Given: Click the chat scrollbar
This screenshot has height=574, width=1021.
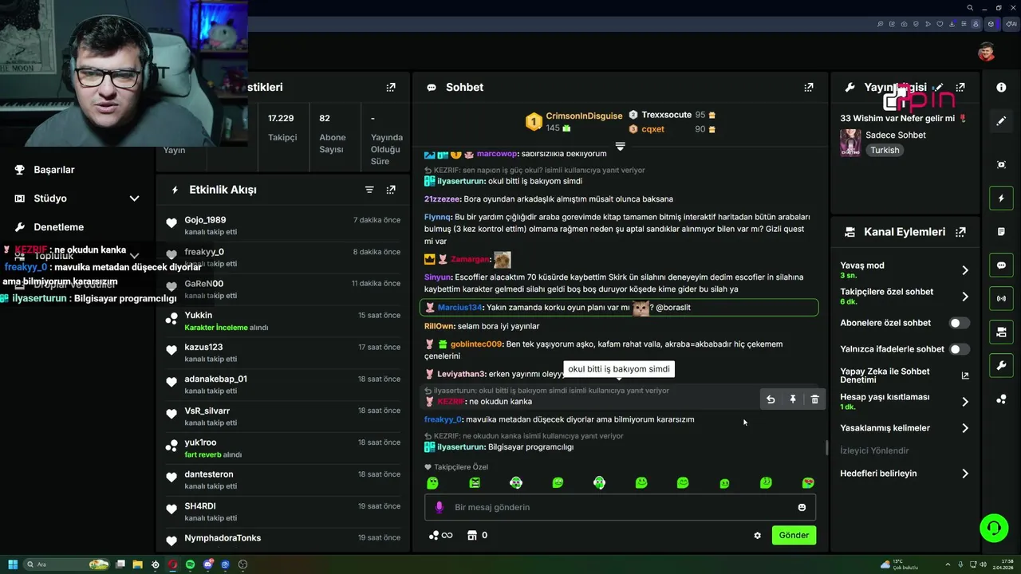Looking at the screenshot, I should (826, 448).
